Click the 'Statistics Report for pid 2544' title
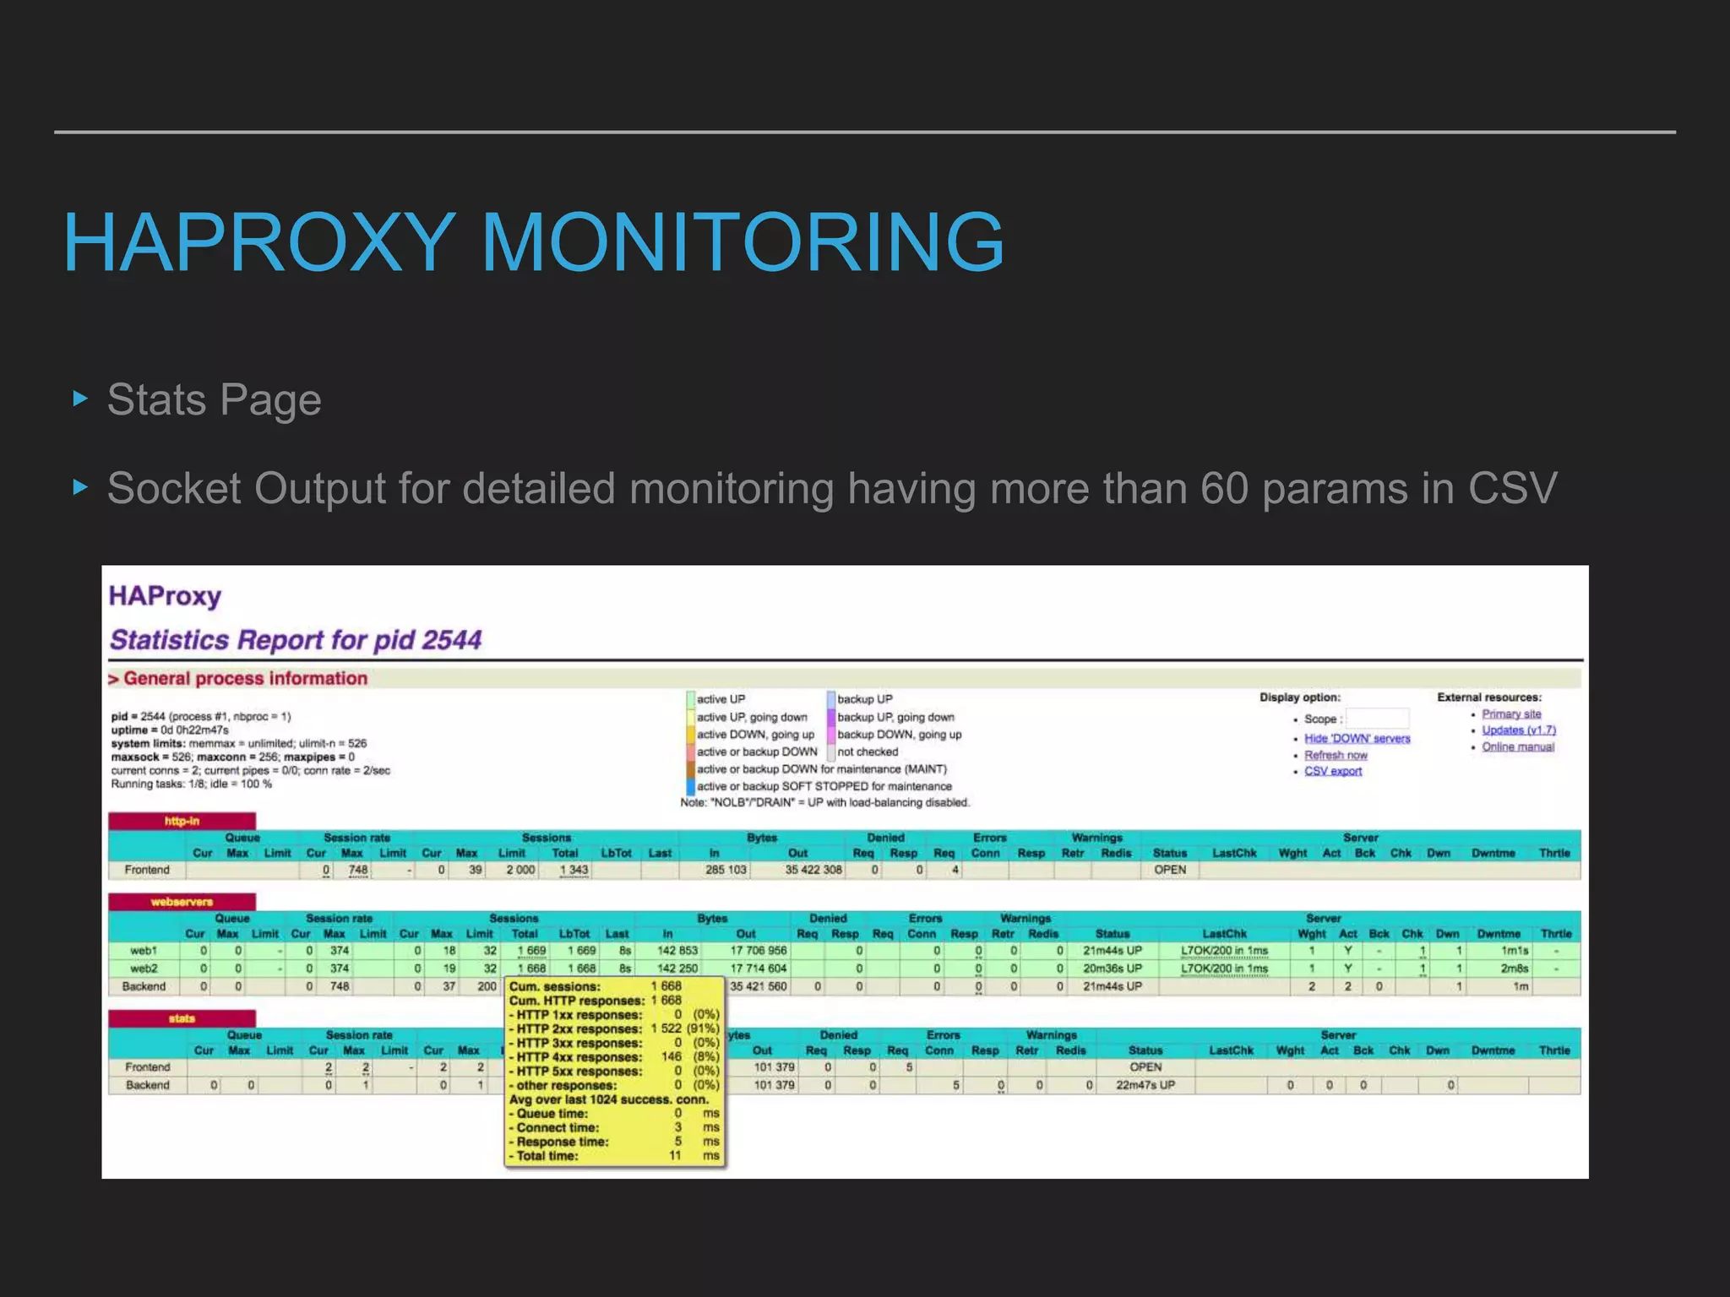This screenshot has width=1730, height=1297. (x=296, y=640)
